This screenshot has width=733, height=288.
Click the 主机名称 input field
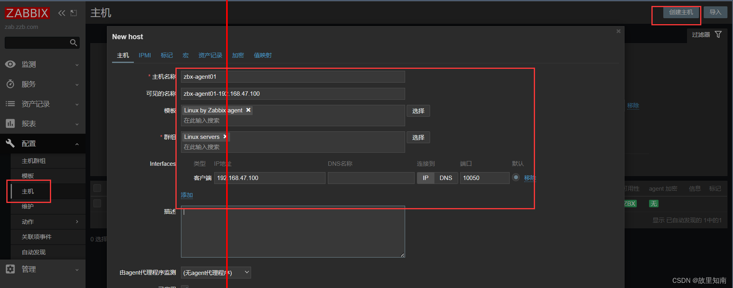point(293,77)
